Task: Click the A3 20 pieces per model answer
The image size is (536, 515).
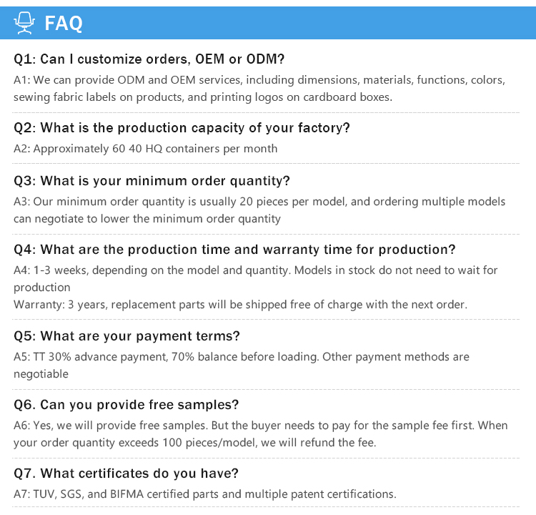Action: tap(259, 210)
